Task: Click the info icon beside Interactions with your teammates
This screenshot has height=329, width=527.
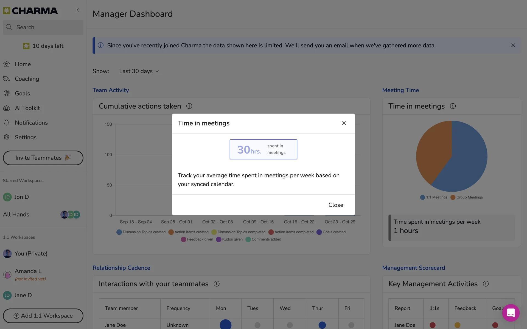Action: click(217, 284)
